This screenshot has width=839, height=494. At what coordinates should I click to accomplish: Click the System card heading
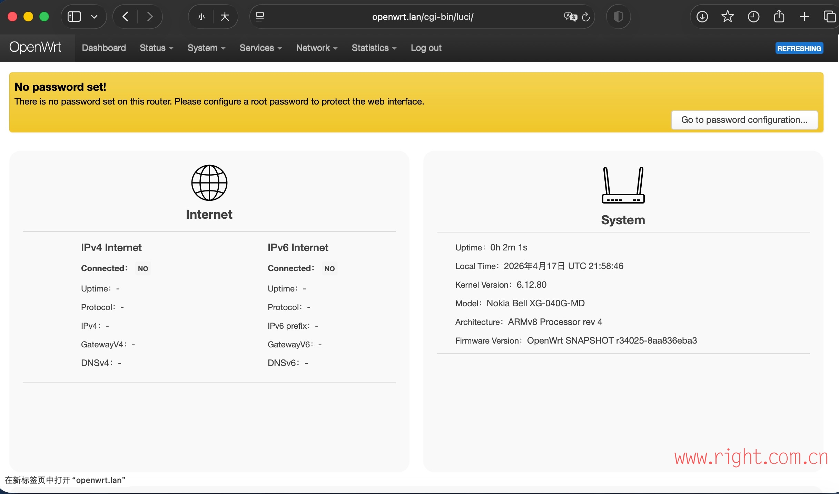tap(623, 220)
